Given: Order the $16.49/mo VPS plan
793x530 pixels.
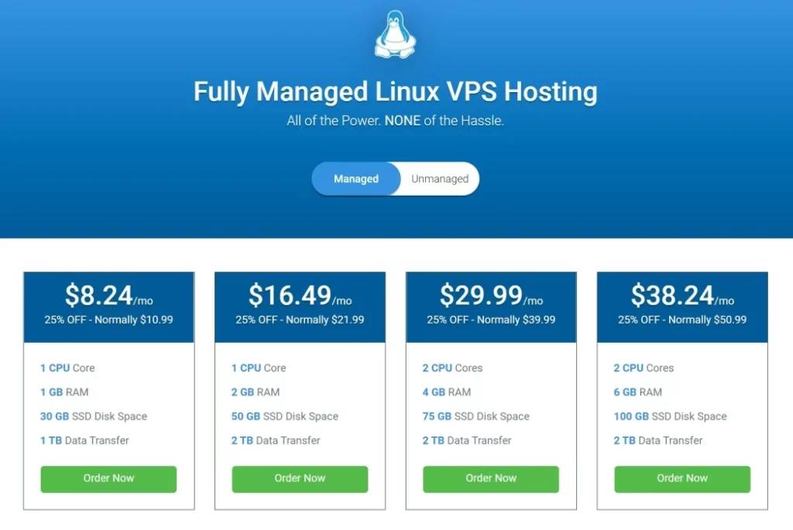Looking at the screenshot, I should click(300, 478).
